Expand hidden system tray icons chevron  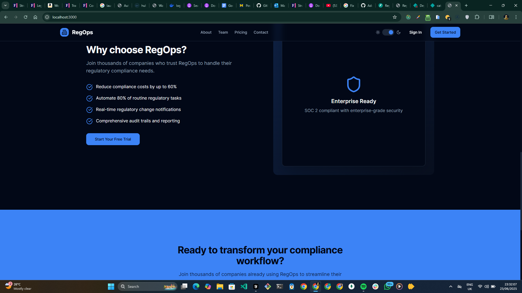[x=450, y=286]
